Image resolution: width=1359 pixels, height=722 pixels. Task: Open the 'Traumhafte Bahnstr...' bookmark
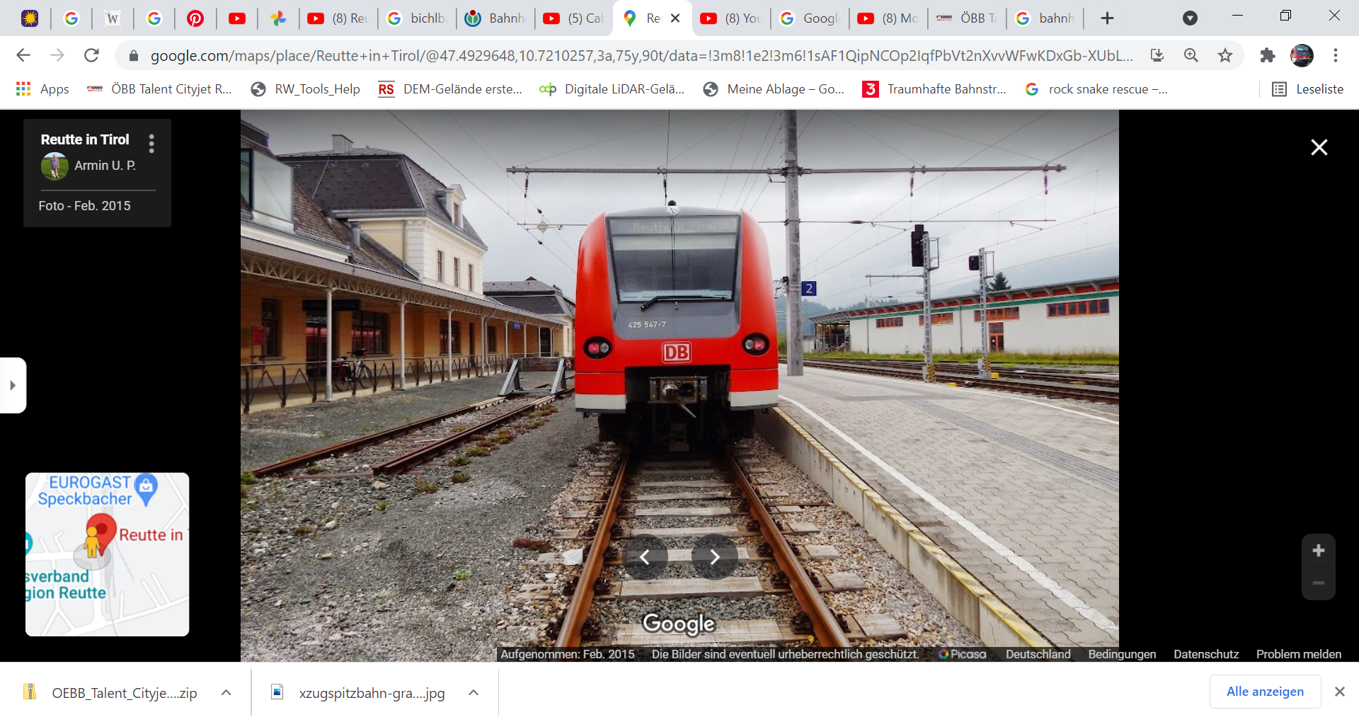pos(934,89)
